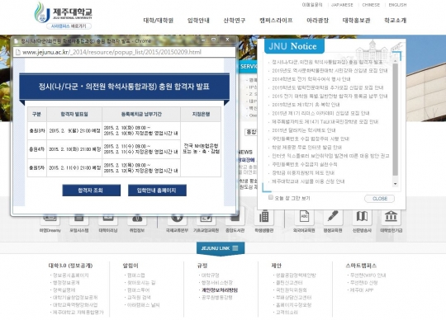The width and height of the screenshot is (446, 320).
Task: Open notice 주민등록번호 수집 법정주의 시행 안내
Action: point(311,139)
